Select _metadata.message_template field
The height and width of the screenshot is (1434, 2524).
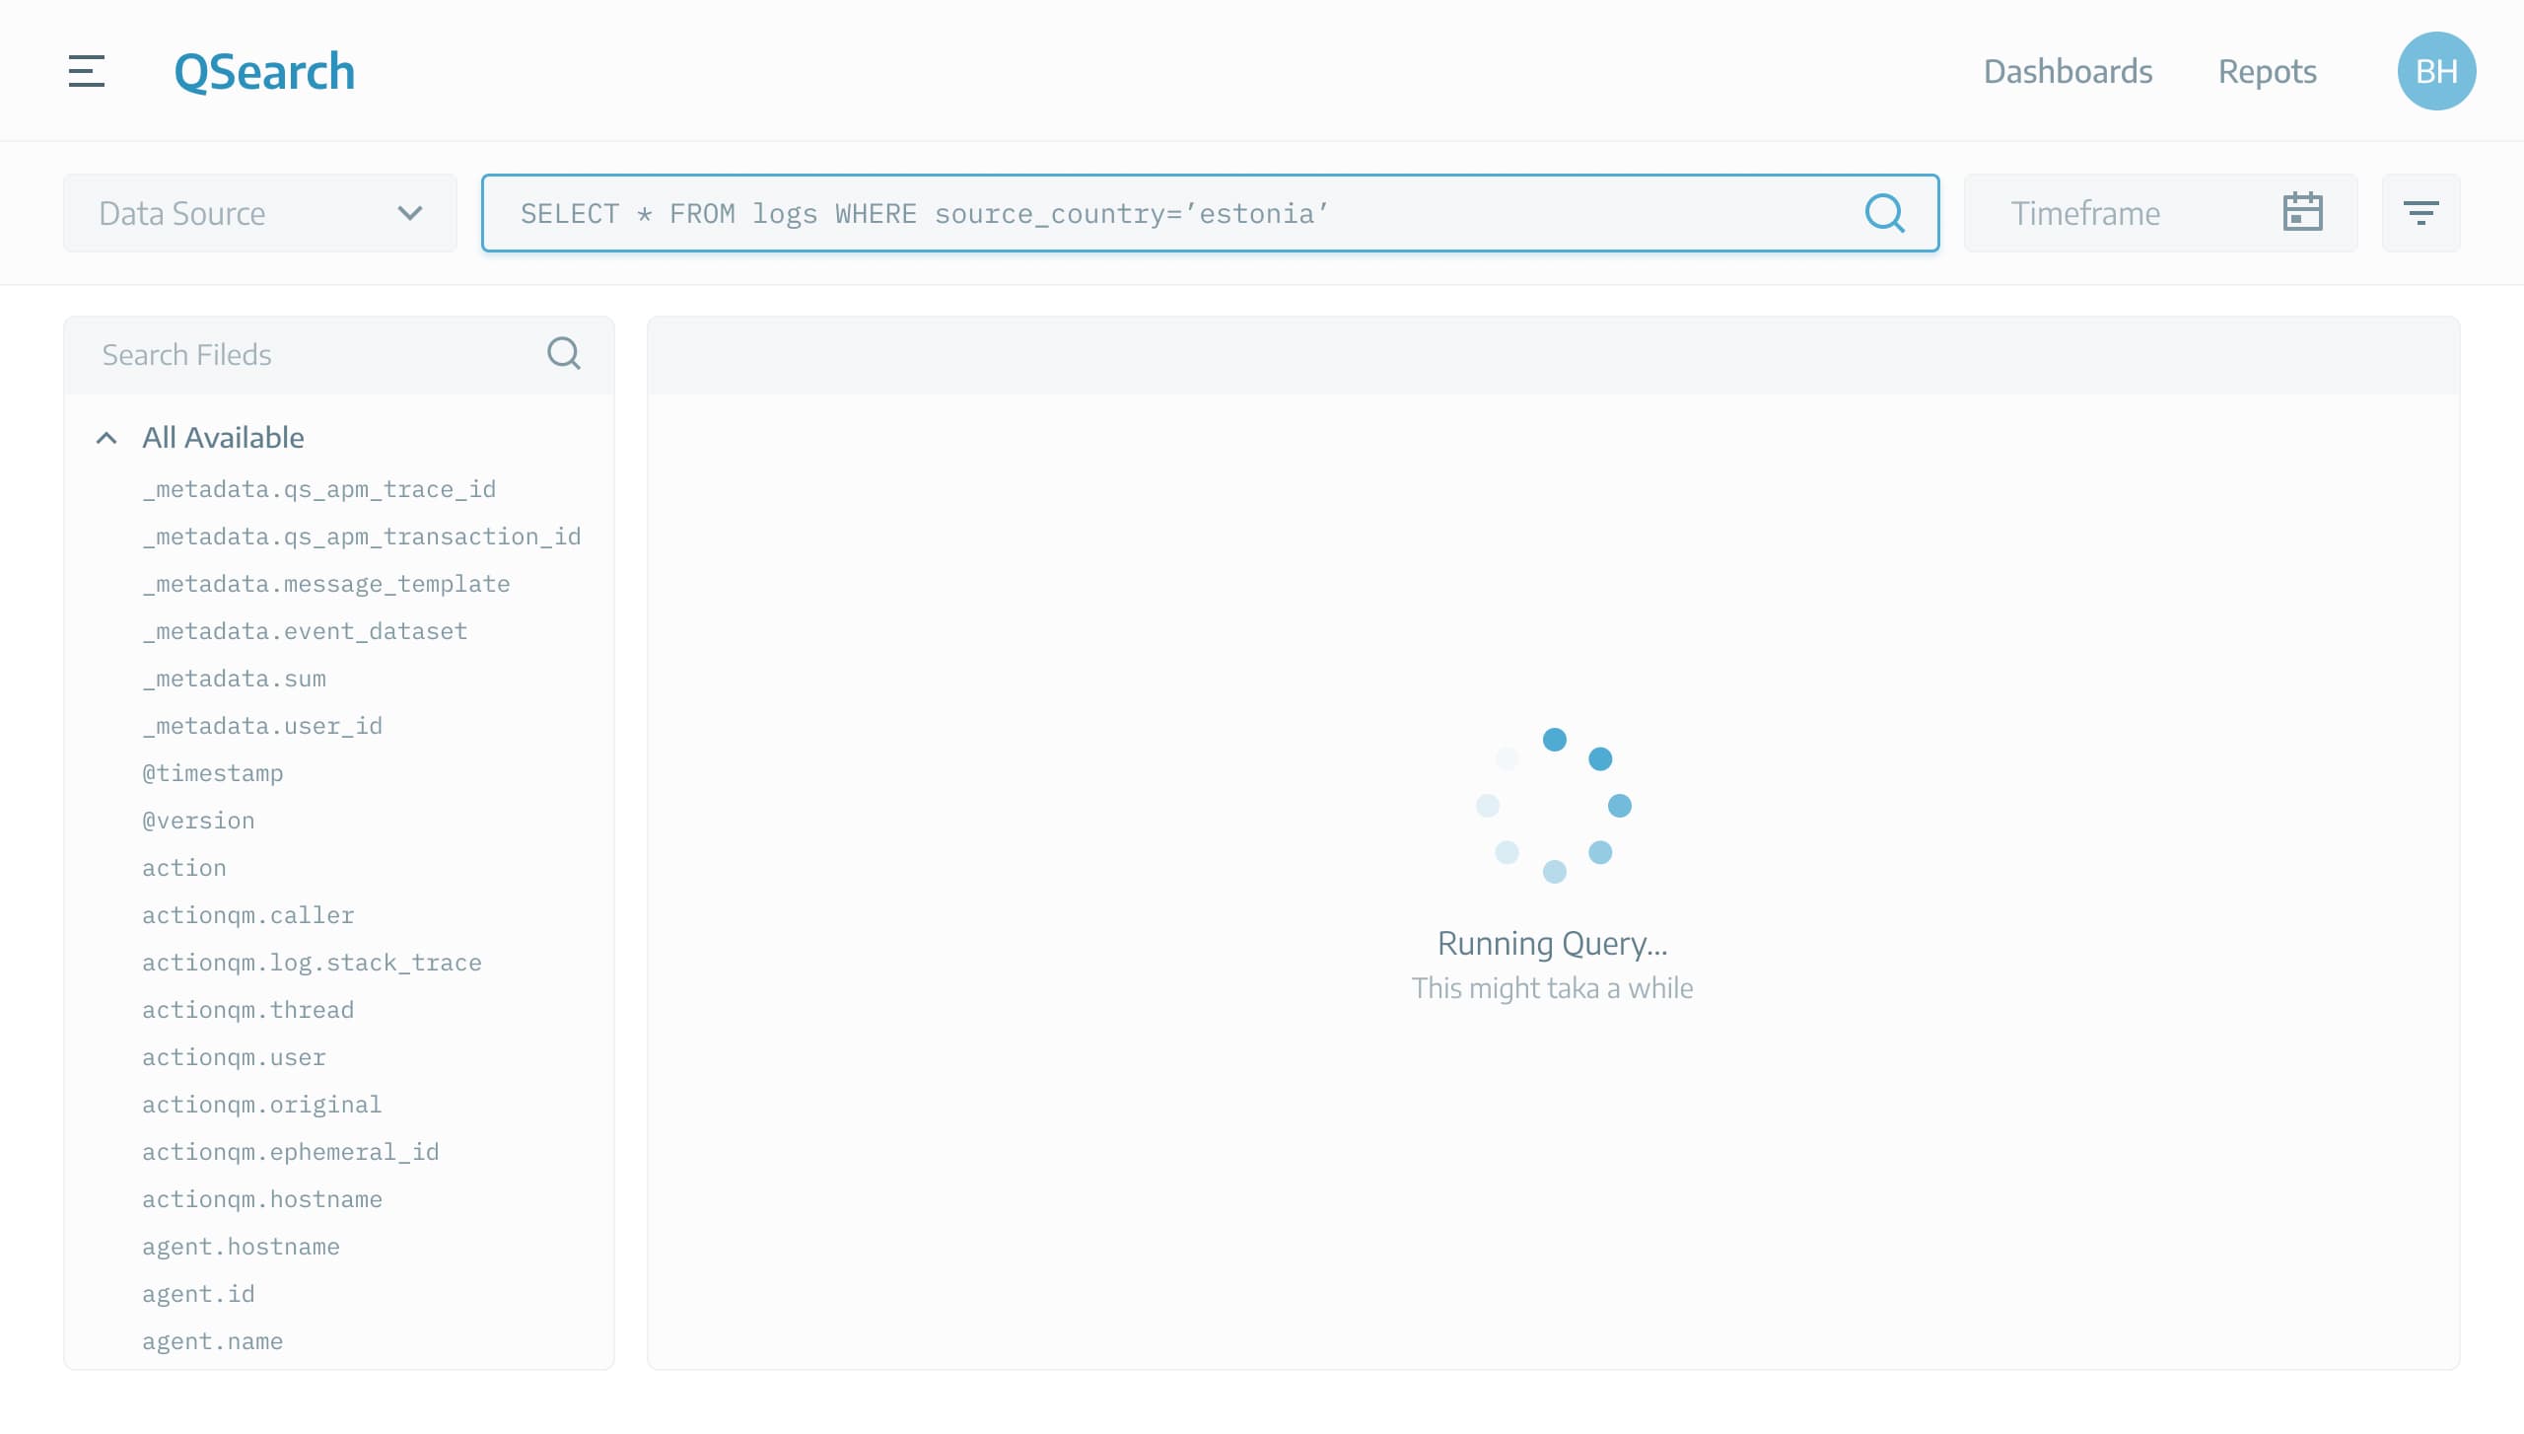coord(326,584)
